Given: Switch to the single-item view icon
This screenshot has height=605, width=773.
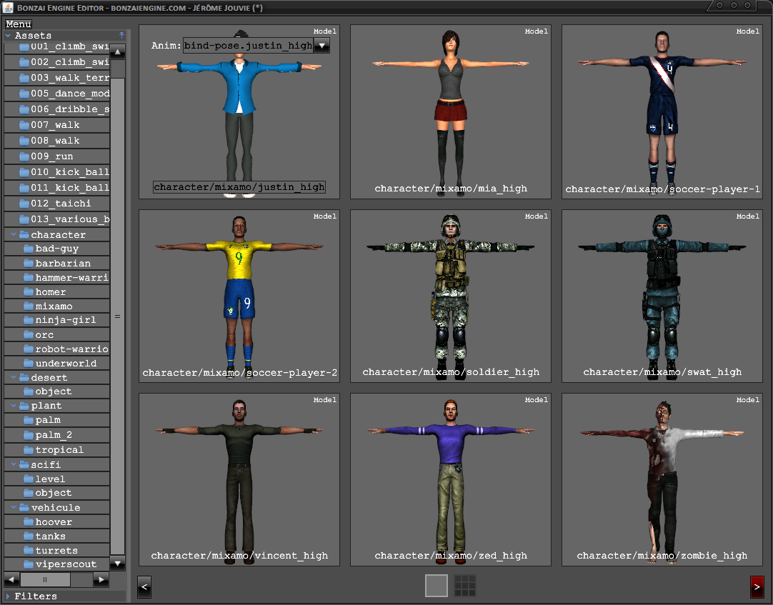Looking at the screenshot, I should click(x=436, y=586).
